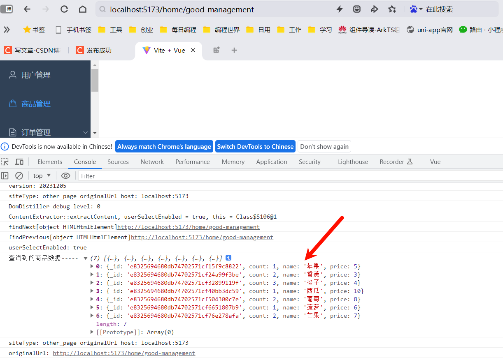Screen dimensions: 503x360
Task: Click Always match Chrome's language button
Action: [164, 146]
